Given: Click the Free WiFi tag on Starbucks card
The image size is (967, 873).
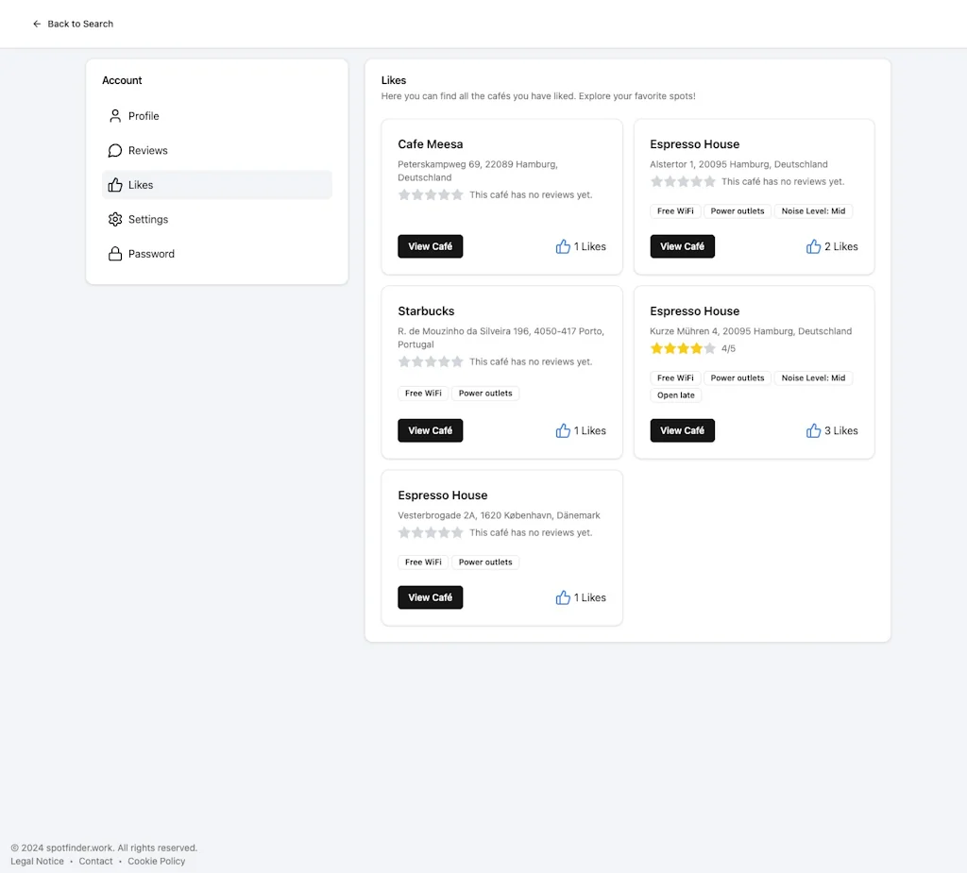Looking at the screenshot, I should coord(422,394).
